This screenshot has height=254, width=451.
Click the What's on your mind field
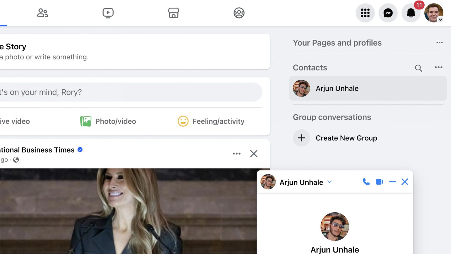129,92
